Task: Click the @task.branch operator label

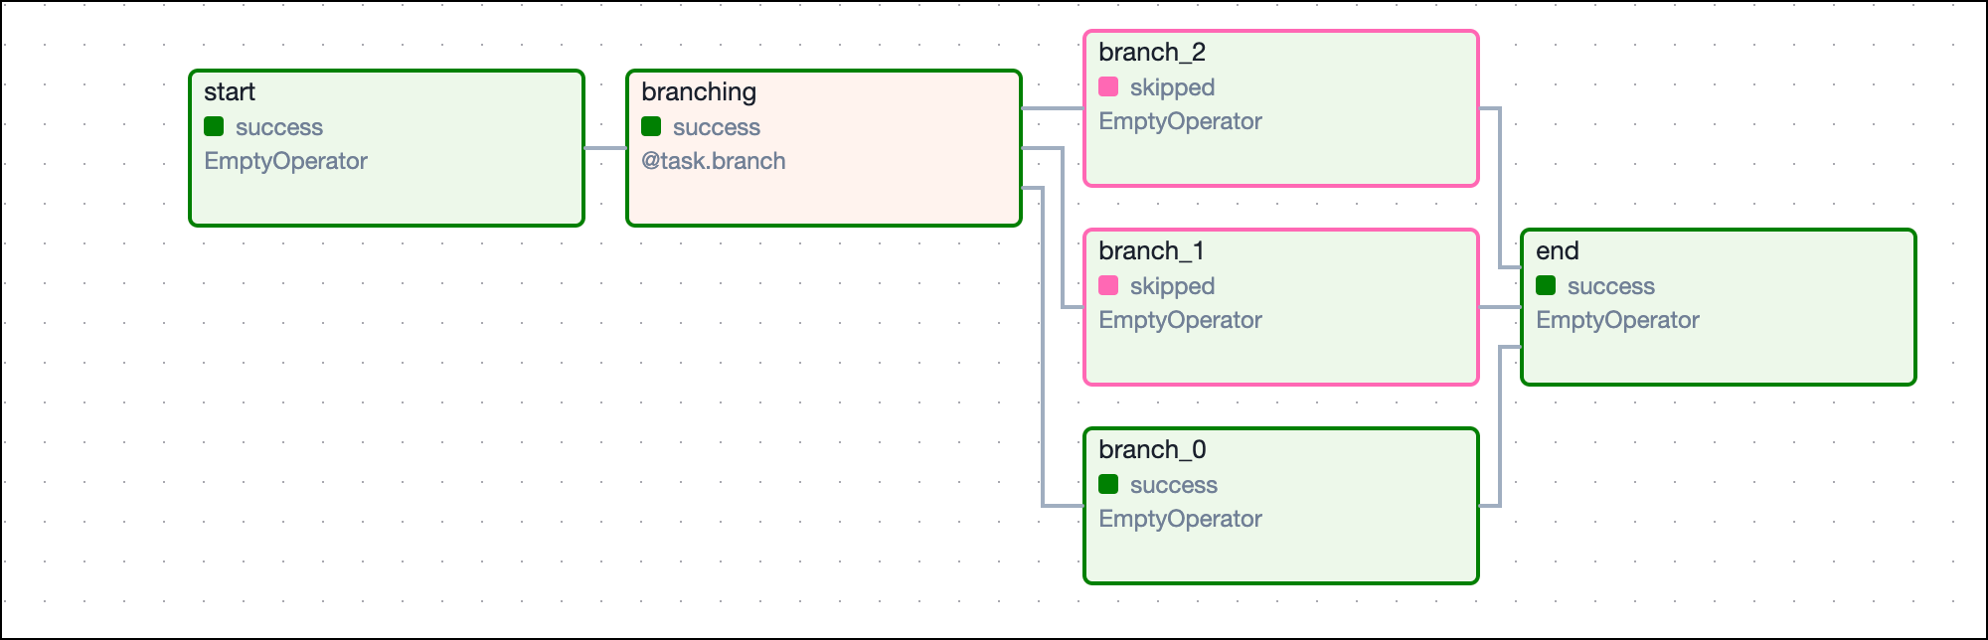Action: [x=714, y=161]
